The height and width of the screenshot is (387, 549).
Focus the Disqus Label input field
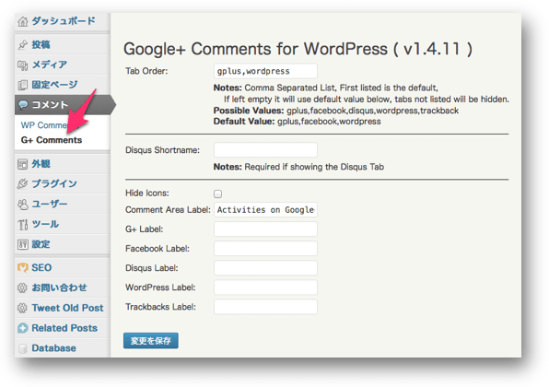click(x=265, y=268)
